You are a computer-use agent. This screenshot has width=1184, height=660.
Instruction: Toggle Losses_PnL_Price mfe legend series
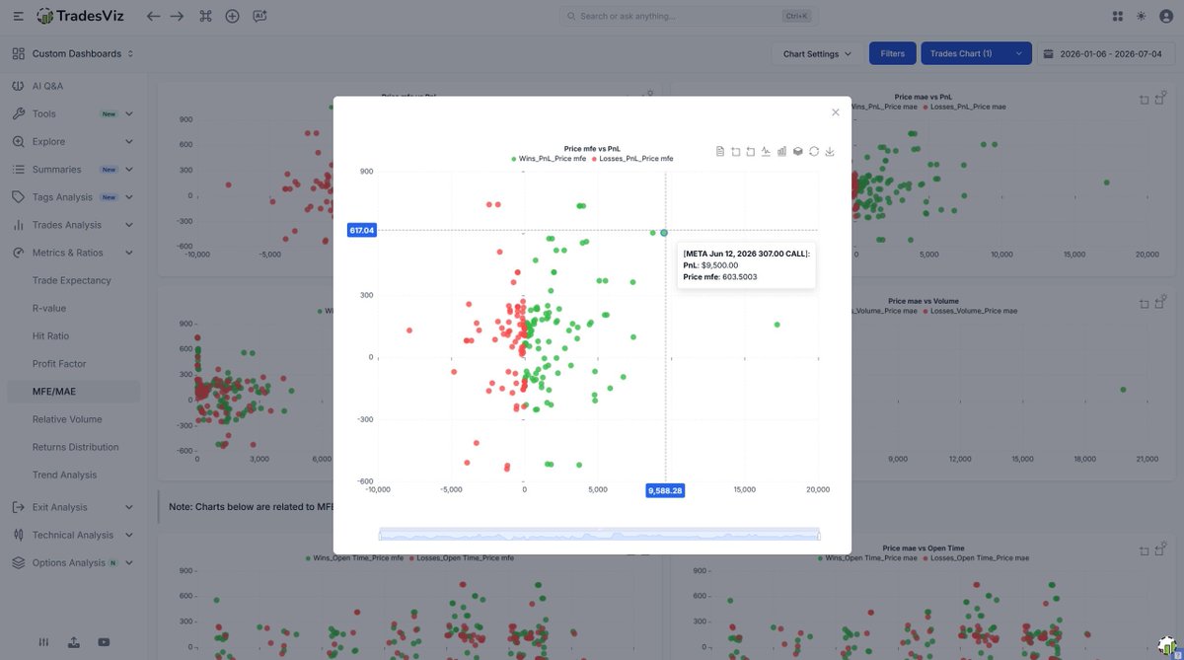coord(632,158)
